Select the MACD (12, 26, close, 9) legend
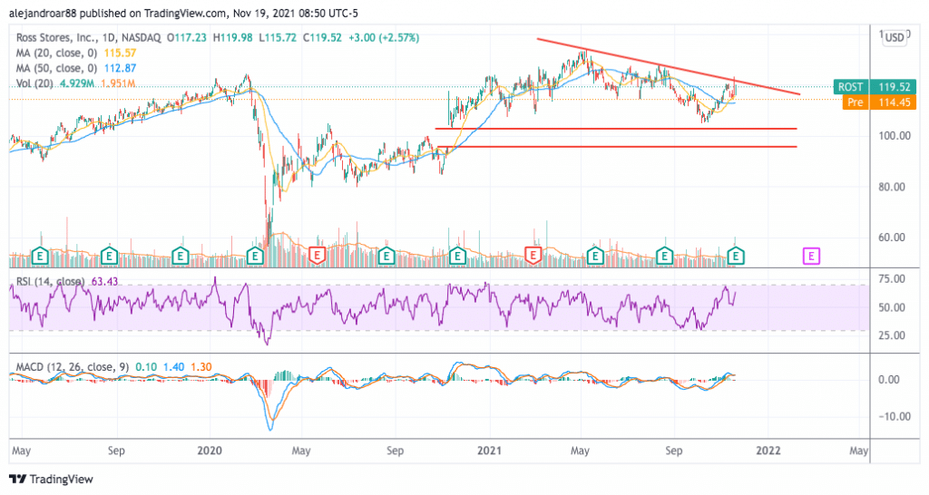The width and height of the screenshot is (929, 495). (73, 367)
